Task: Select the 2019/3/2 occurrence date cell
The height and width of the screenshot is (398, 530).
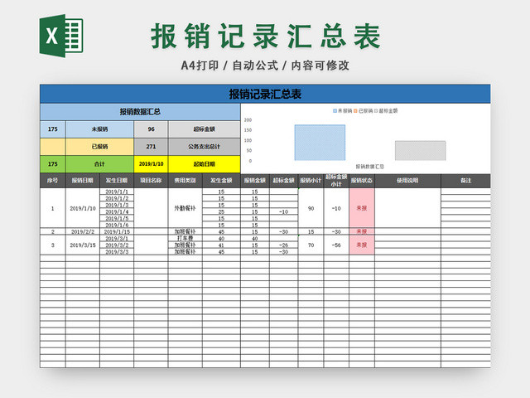Action: pos(117,245)
